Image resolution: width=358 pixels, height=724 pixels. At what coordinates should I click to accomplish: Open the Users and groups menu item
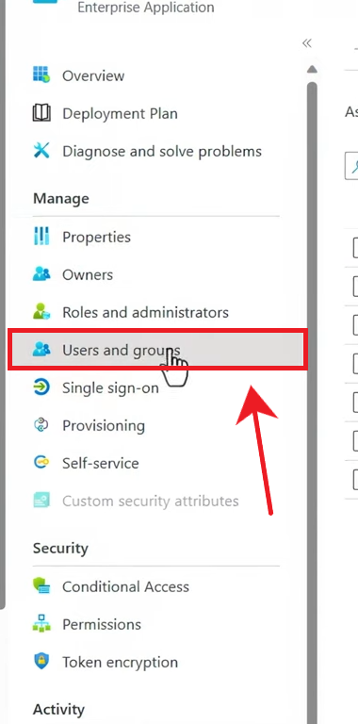(x=157, y=350)
